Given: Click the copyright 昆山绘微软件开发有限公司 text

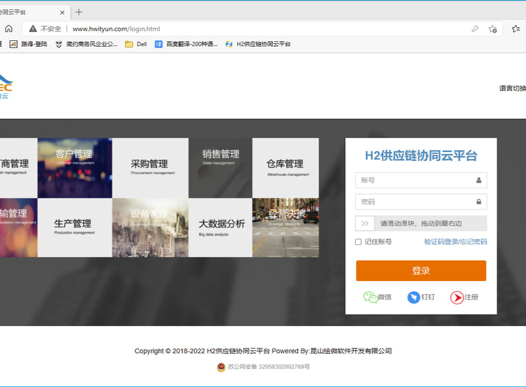Looking at the screenshot, I should 351,351.
